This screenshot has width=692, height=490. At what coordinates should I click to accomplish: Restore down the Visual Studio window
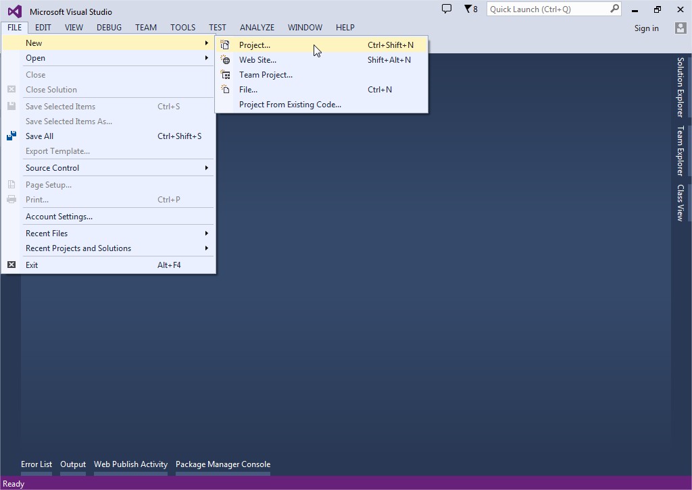[x=658, y=9]
